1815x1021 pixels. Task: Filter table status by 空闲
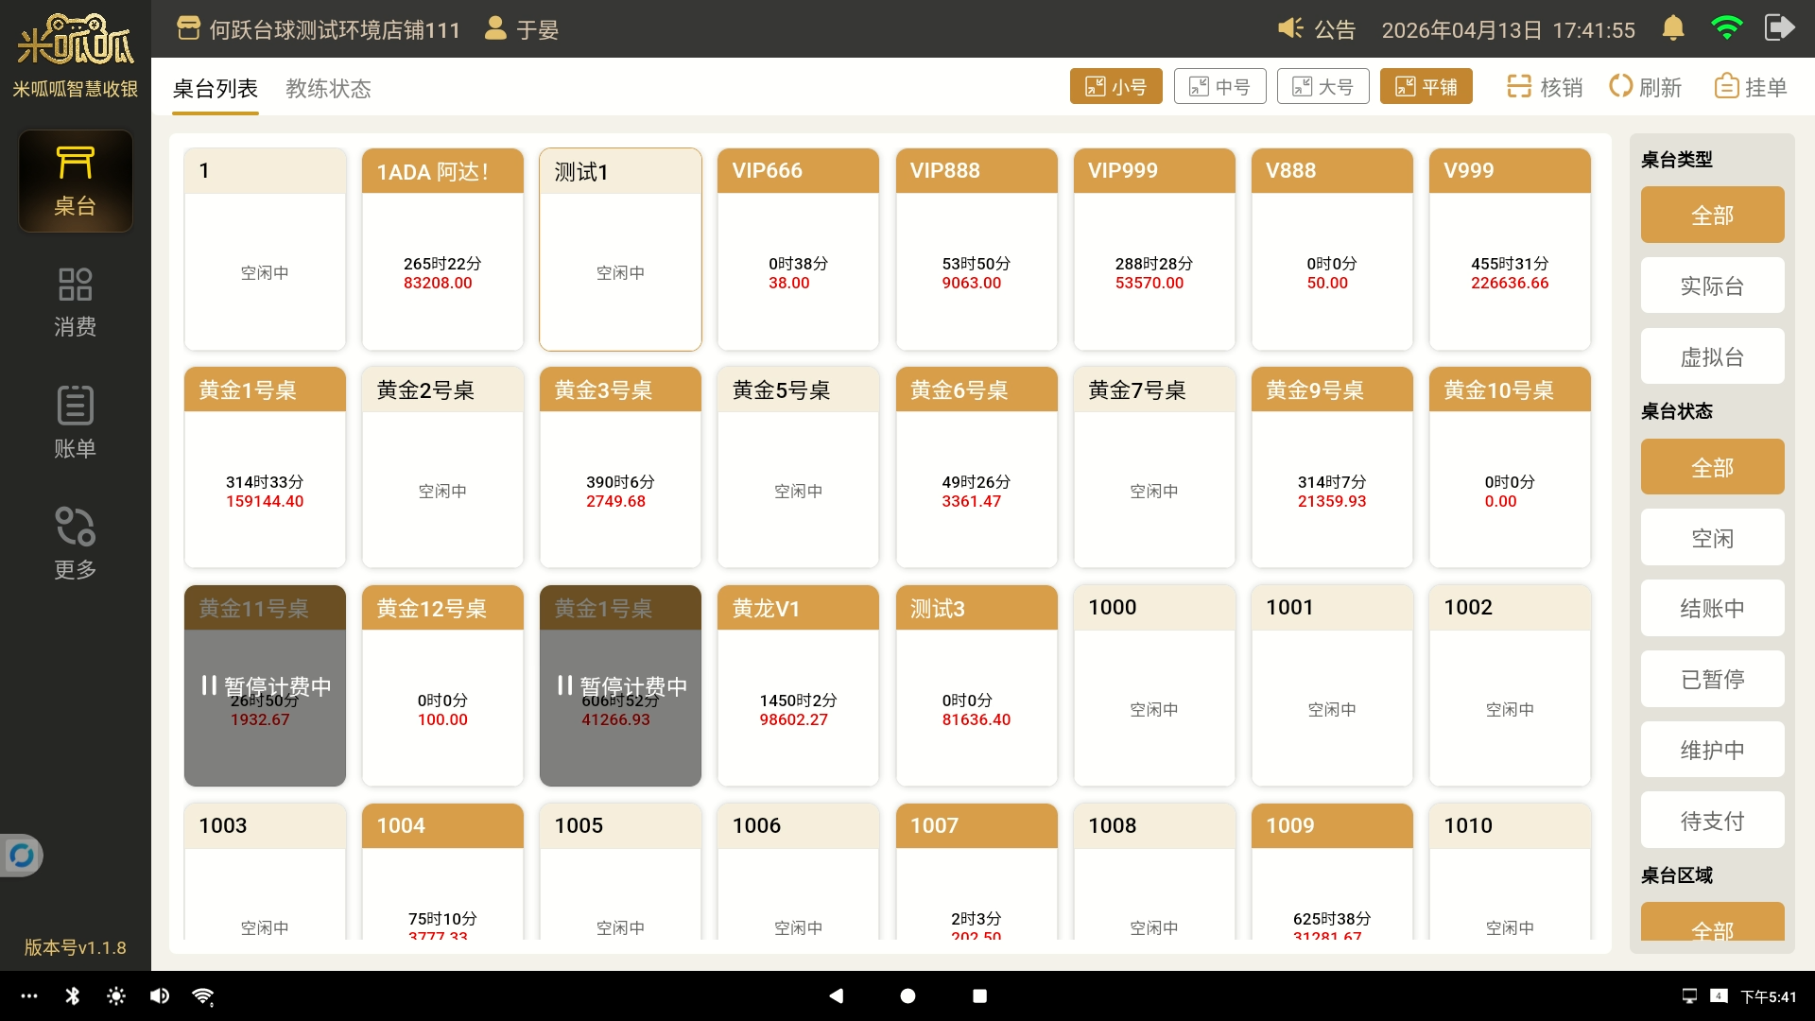pos(1711,538)
